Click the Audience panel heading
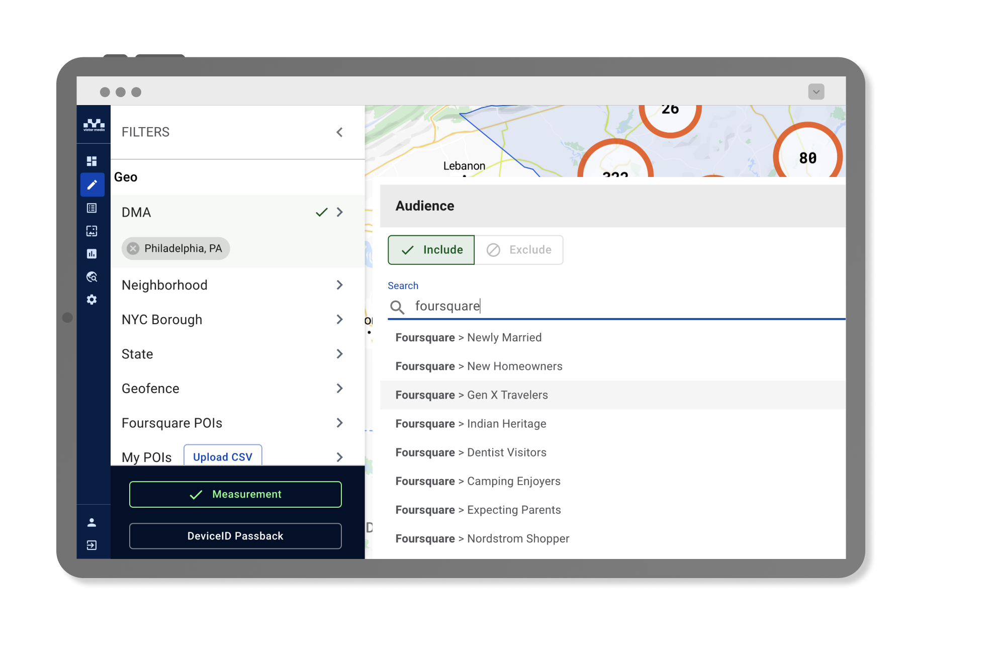Screen dimensions: 993x662 [x=425, y=206]
